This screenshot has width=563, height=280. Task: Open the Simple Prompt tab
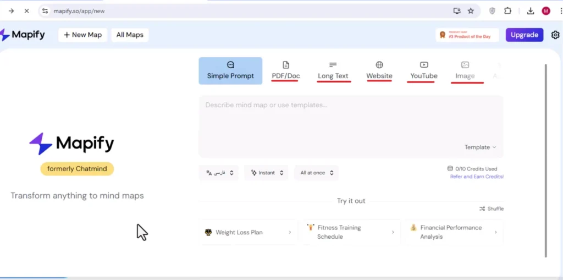point(230,71)
